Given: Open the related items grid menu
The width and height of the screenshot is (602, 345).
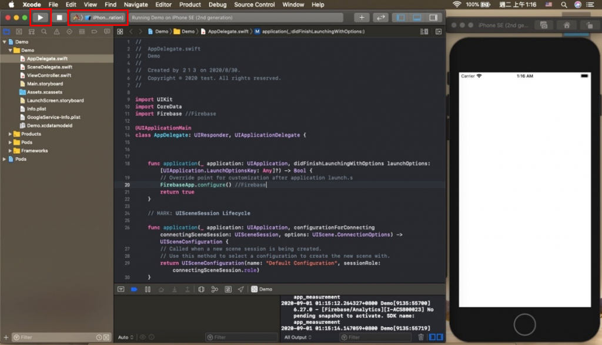Looking at the screenshot, I should 120,32.
